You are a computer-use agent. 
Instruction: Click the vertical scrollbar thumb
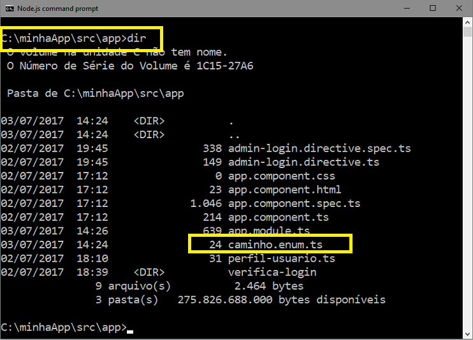coord(467,32)
